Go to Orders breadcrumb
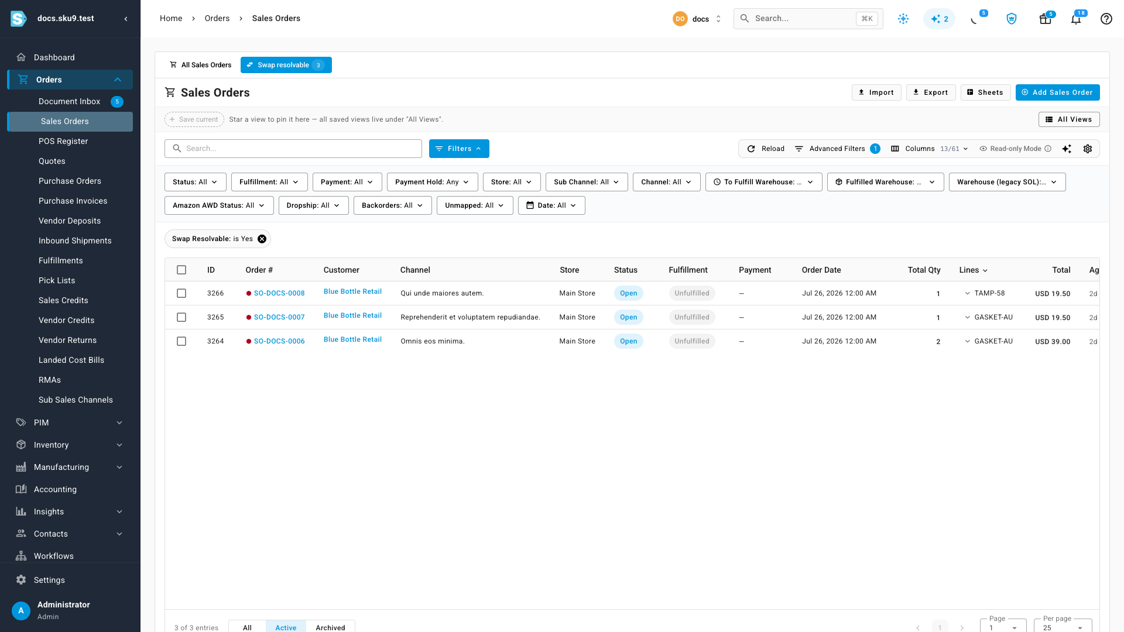 217,19
